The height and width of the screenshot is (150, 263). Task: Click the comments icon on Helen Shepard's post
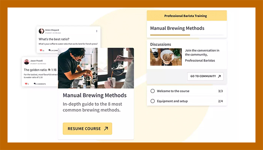pos(50,50)
